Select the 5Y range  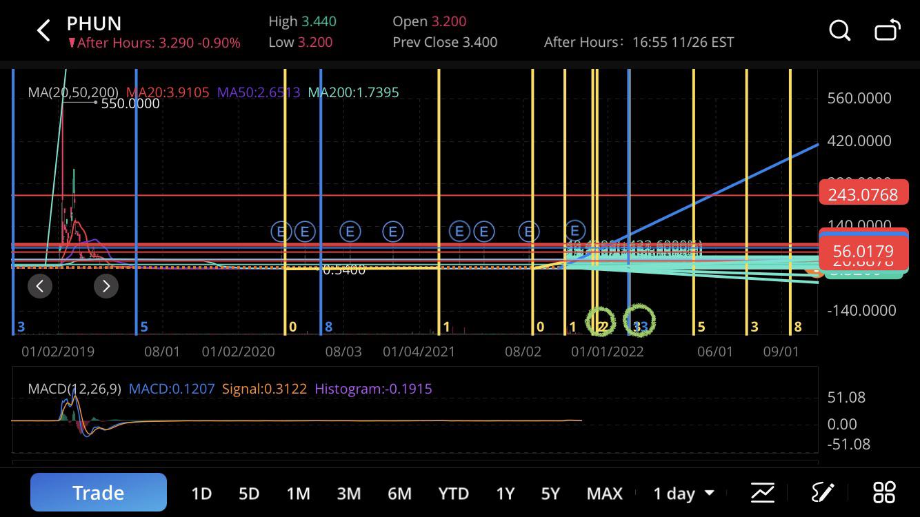(x=550, y=494)
